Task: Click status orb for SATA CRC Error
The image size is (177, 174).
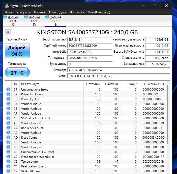Action: point(8,171)
